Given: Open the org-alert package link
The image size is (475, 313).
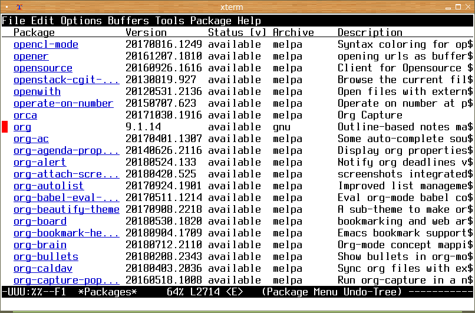Looking at the screenshot, I should (x=39, y=163).
